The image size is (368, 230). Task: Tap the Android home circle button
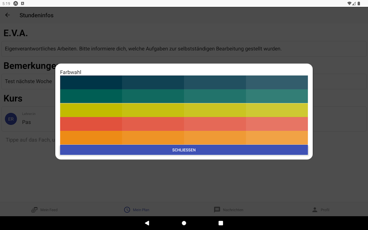pos(184,223)
